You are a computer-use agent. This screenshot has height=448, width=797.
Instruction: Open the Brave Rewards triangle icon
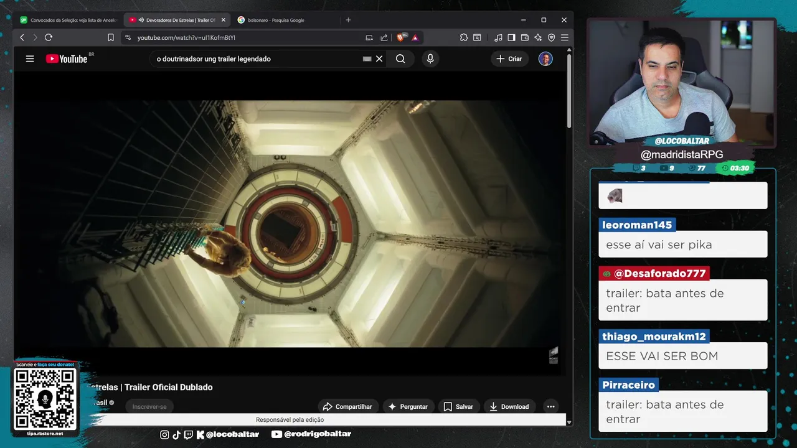[415, 37]
